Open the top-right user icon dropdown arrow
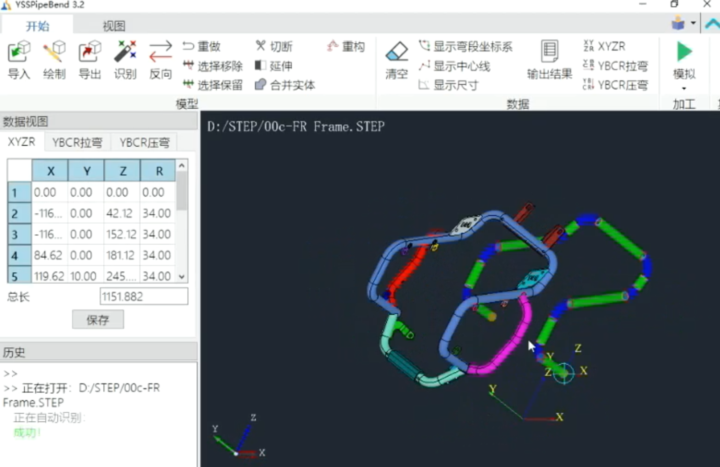Image resolution: width=720 pixels, height=467 pixels. [693, 23]
